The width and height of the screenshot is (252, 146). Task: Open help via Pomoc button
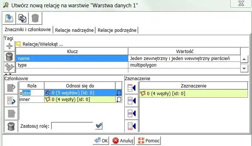(x=149, y=141)
